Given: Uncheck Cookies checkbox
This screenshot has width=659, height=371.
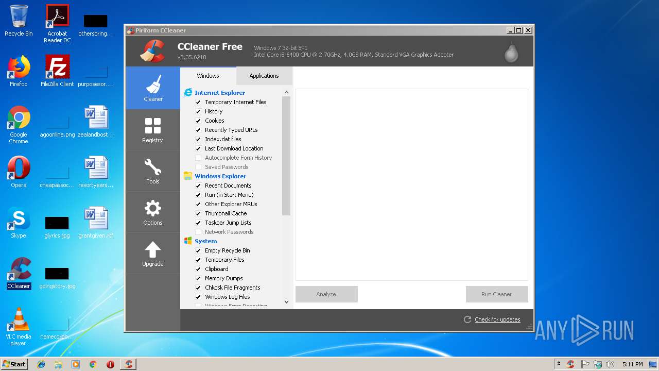Looking at the screenshot, I should coord(198,121).
